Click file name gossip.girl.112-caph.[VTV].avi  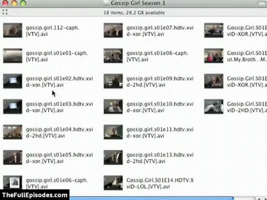53,31
